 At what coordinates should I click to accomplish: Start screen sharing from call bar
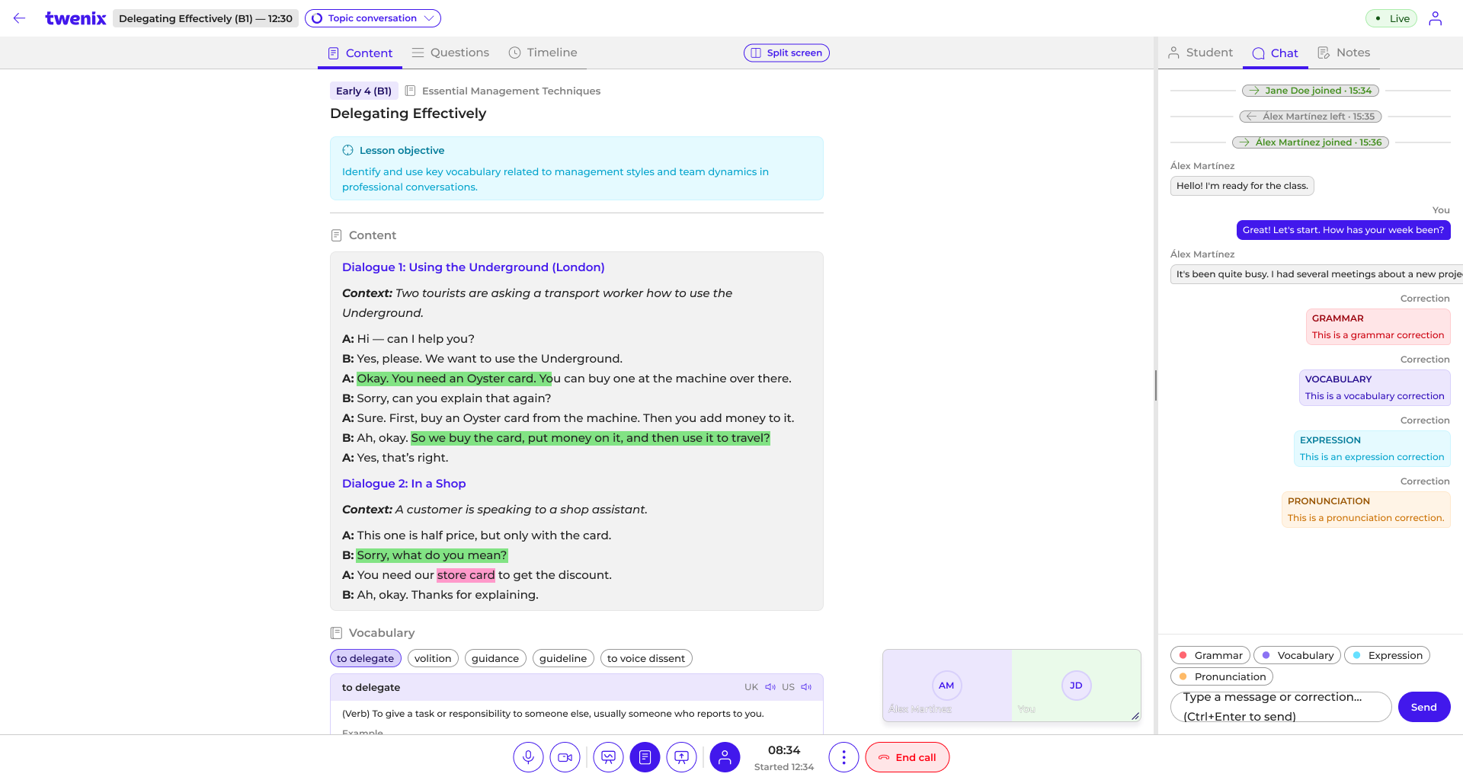[x=682, y=757]
